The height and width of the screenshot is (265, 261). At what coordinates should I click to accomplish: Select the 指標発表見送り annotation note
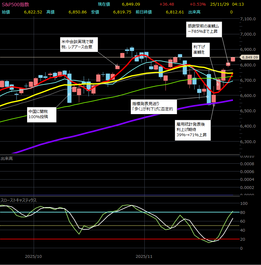[x=153, y=106]
